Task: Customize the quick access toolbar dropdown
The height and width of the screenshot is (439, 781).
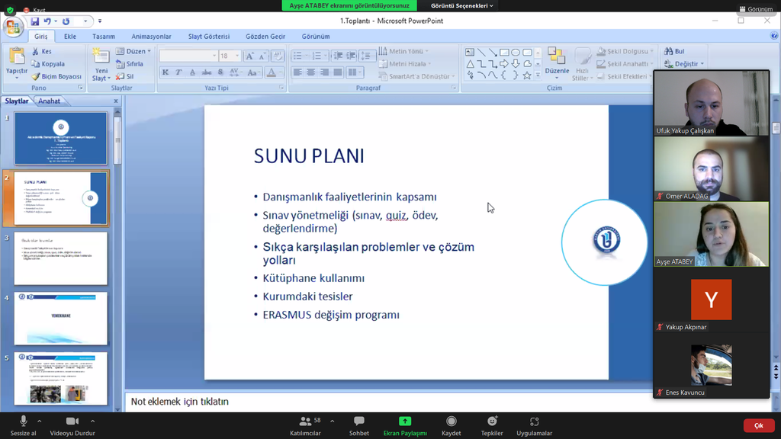Action: pyautogui.click(x=100, y=21)
